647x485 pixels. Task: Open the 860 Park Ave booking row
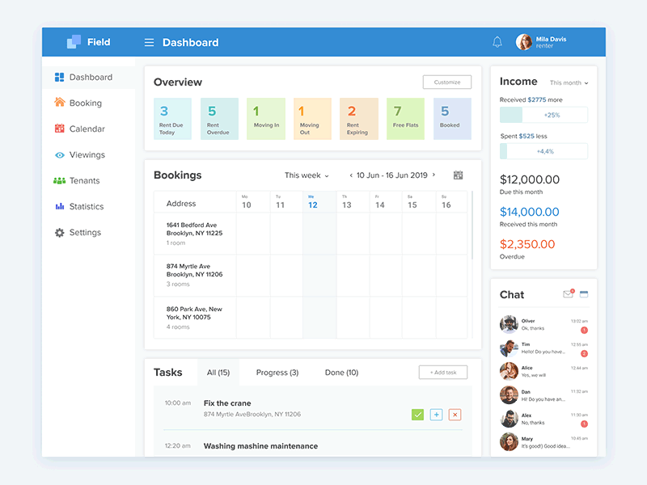(x=311, y=318)
